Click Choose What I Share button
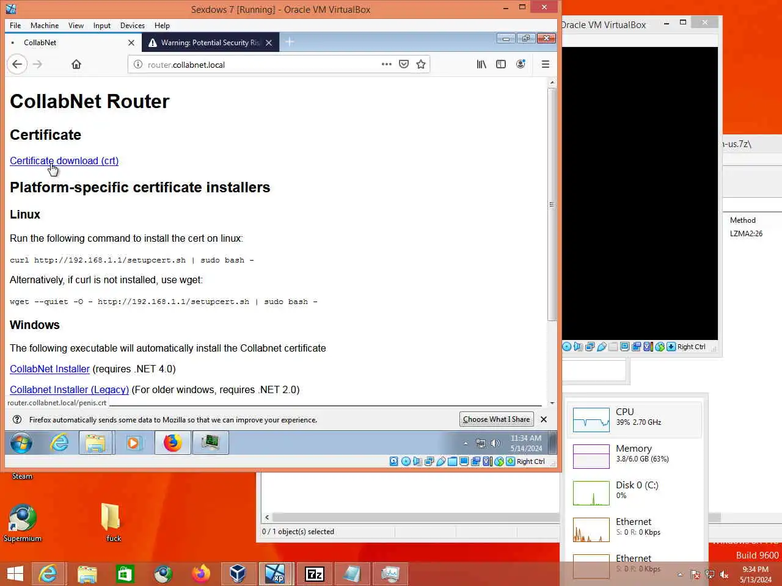The width and height of the screenshot is (782, 586). (x=496, y=419)
